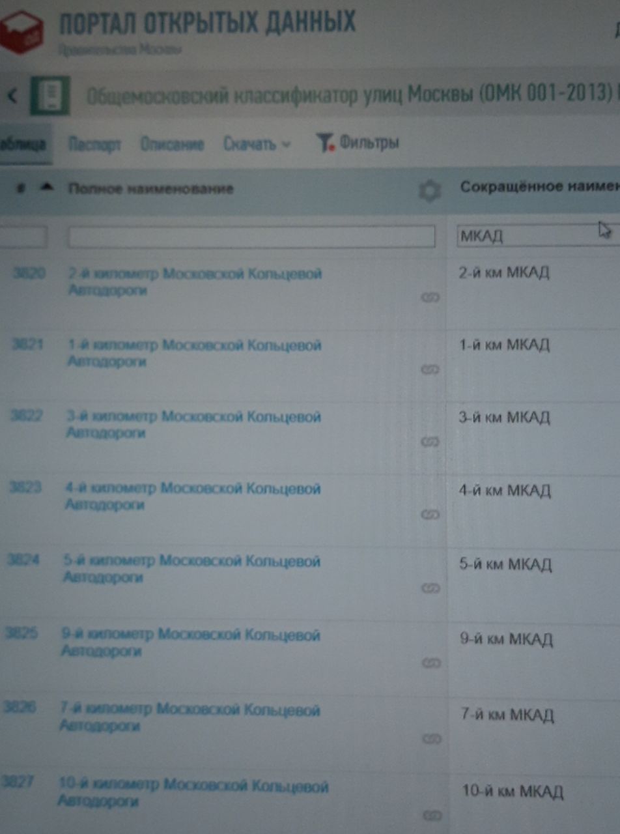
Task: Open link 10-й километр Московской Кольцевой Автодороги
Action: click(193, 794)
